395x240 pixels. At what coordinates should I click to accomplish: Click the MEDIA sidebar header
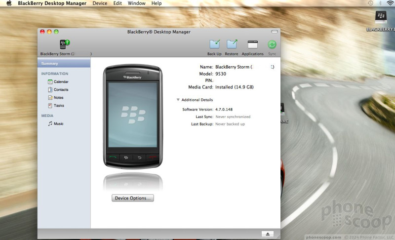coord(47,116)
